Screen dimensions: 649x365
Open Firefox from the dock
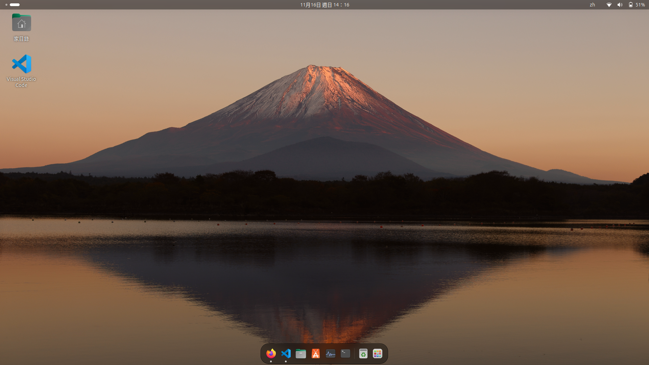pos(271,354)
